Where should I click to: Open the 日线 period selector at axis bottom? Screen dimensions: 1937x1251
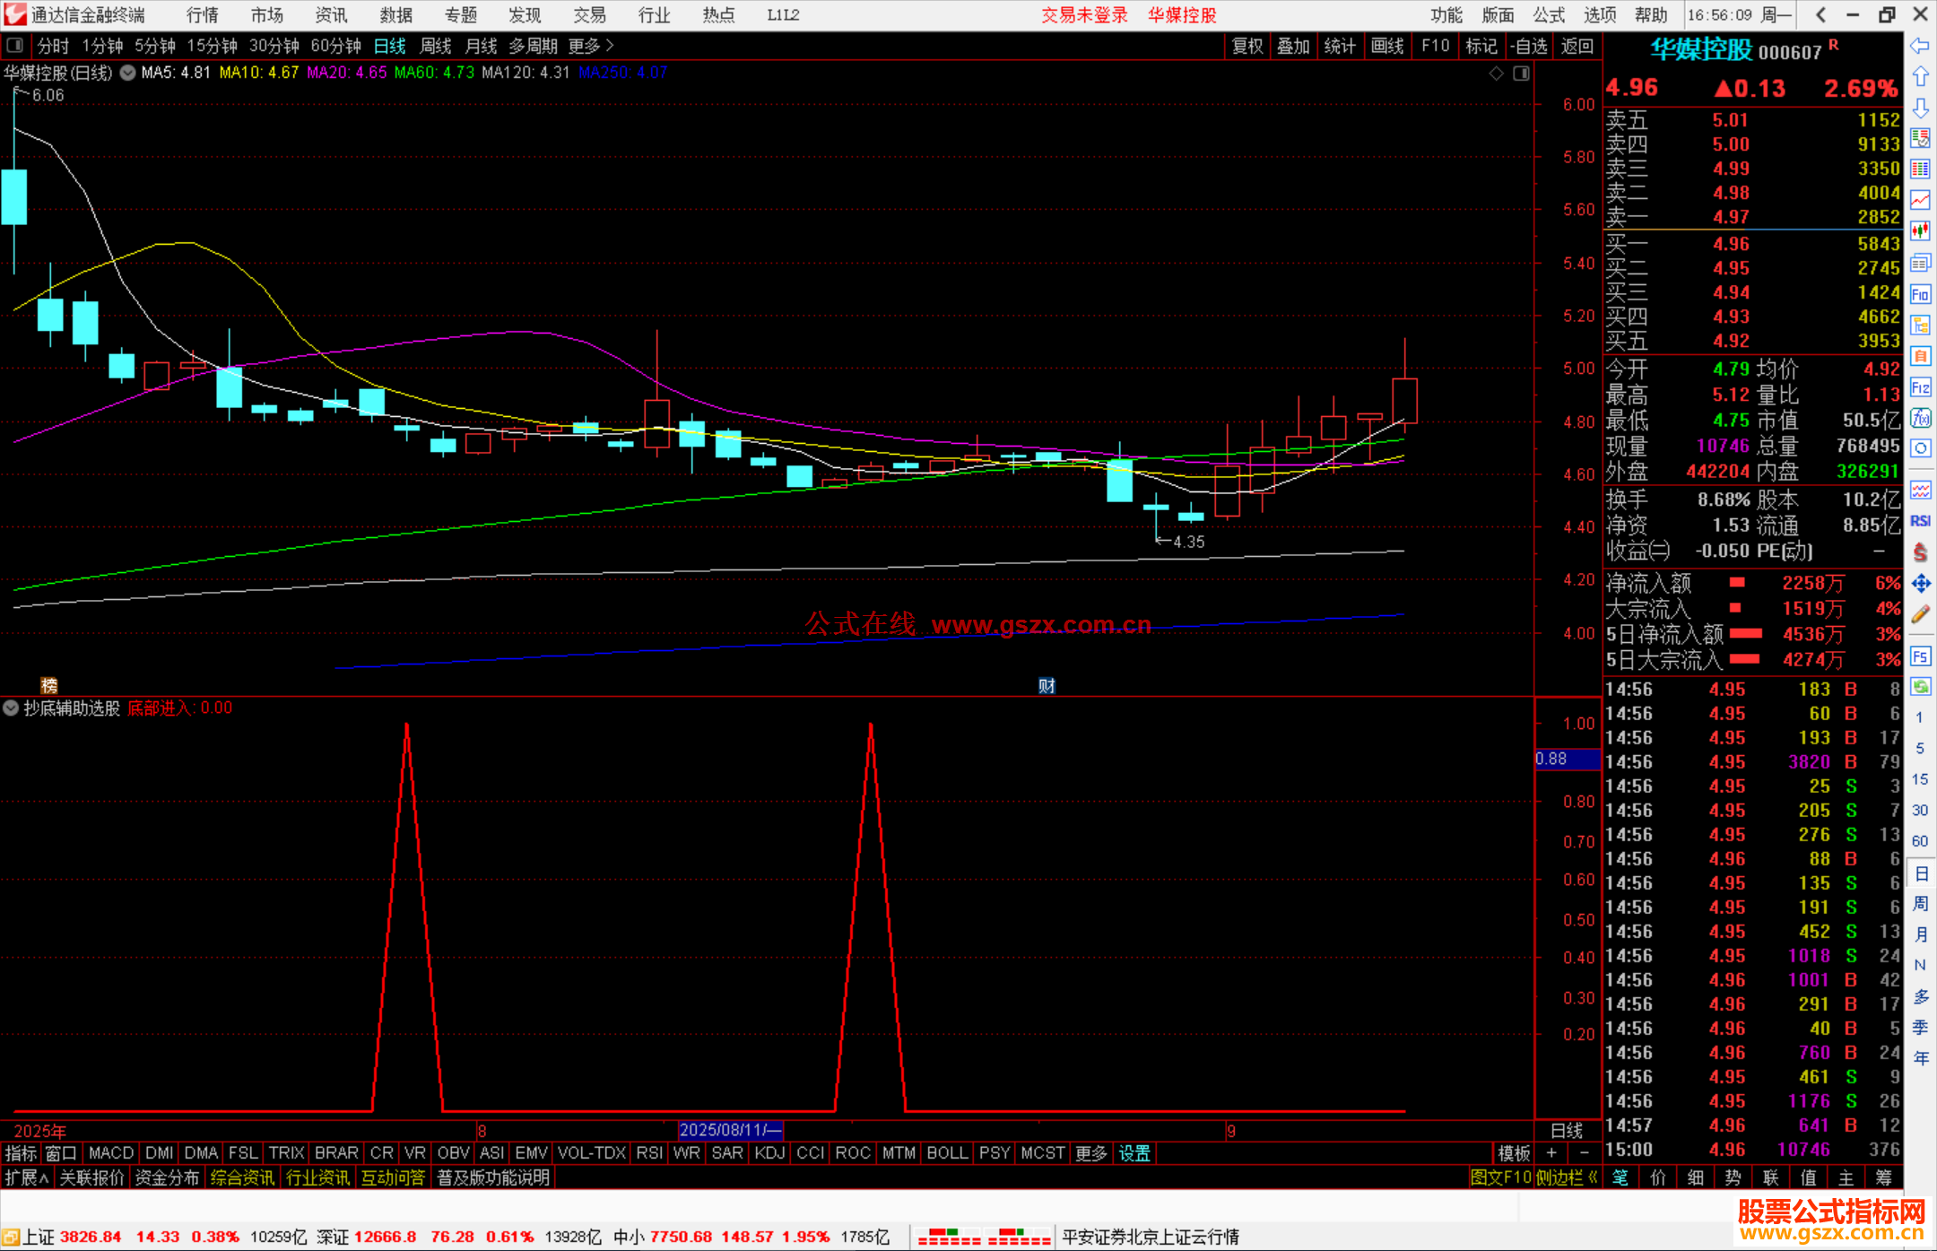pyautogui.click(x=1567, y=1131)
